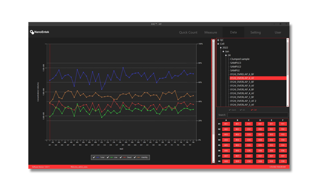Hide the Dead series in chart legend
Viewport: 315px width, 188px height.
coord(121,158)
